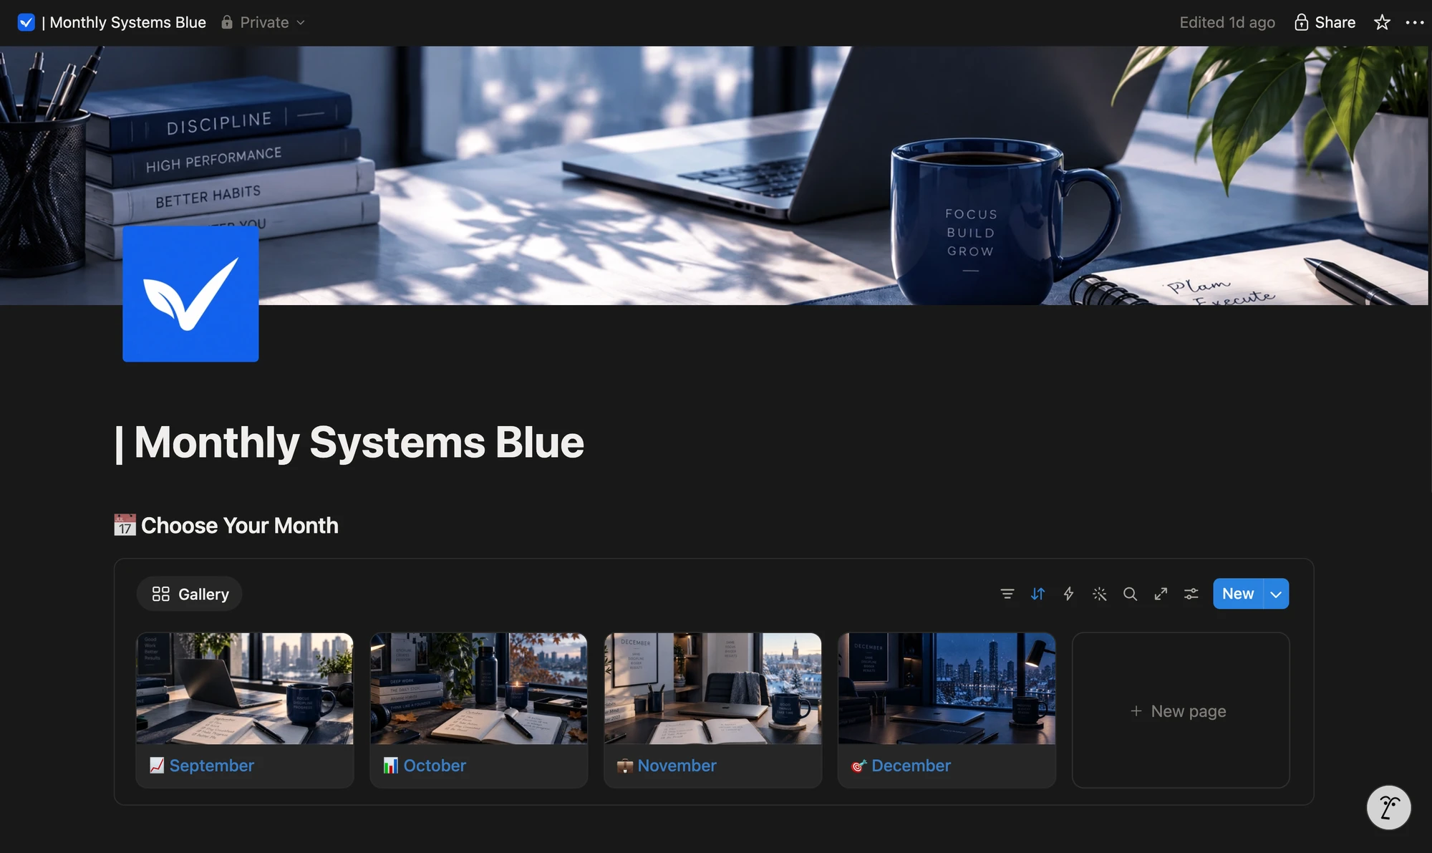Add a New page card
The image size is (1432, 853).
[x=1180, y=710]
